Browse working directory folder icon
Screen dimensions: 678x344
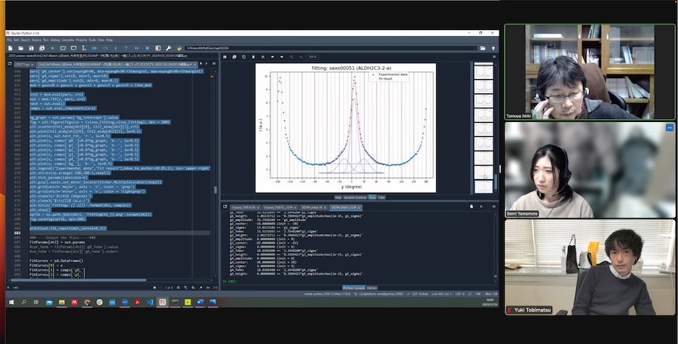coord(483,48)
